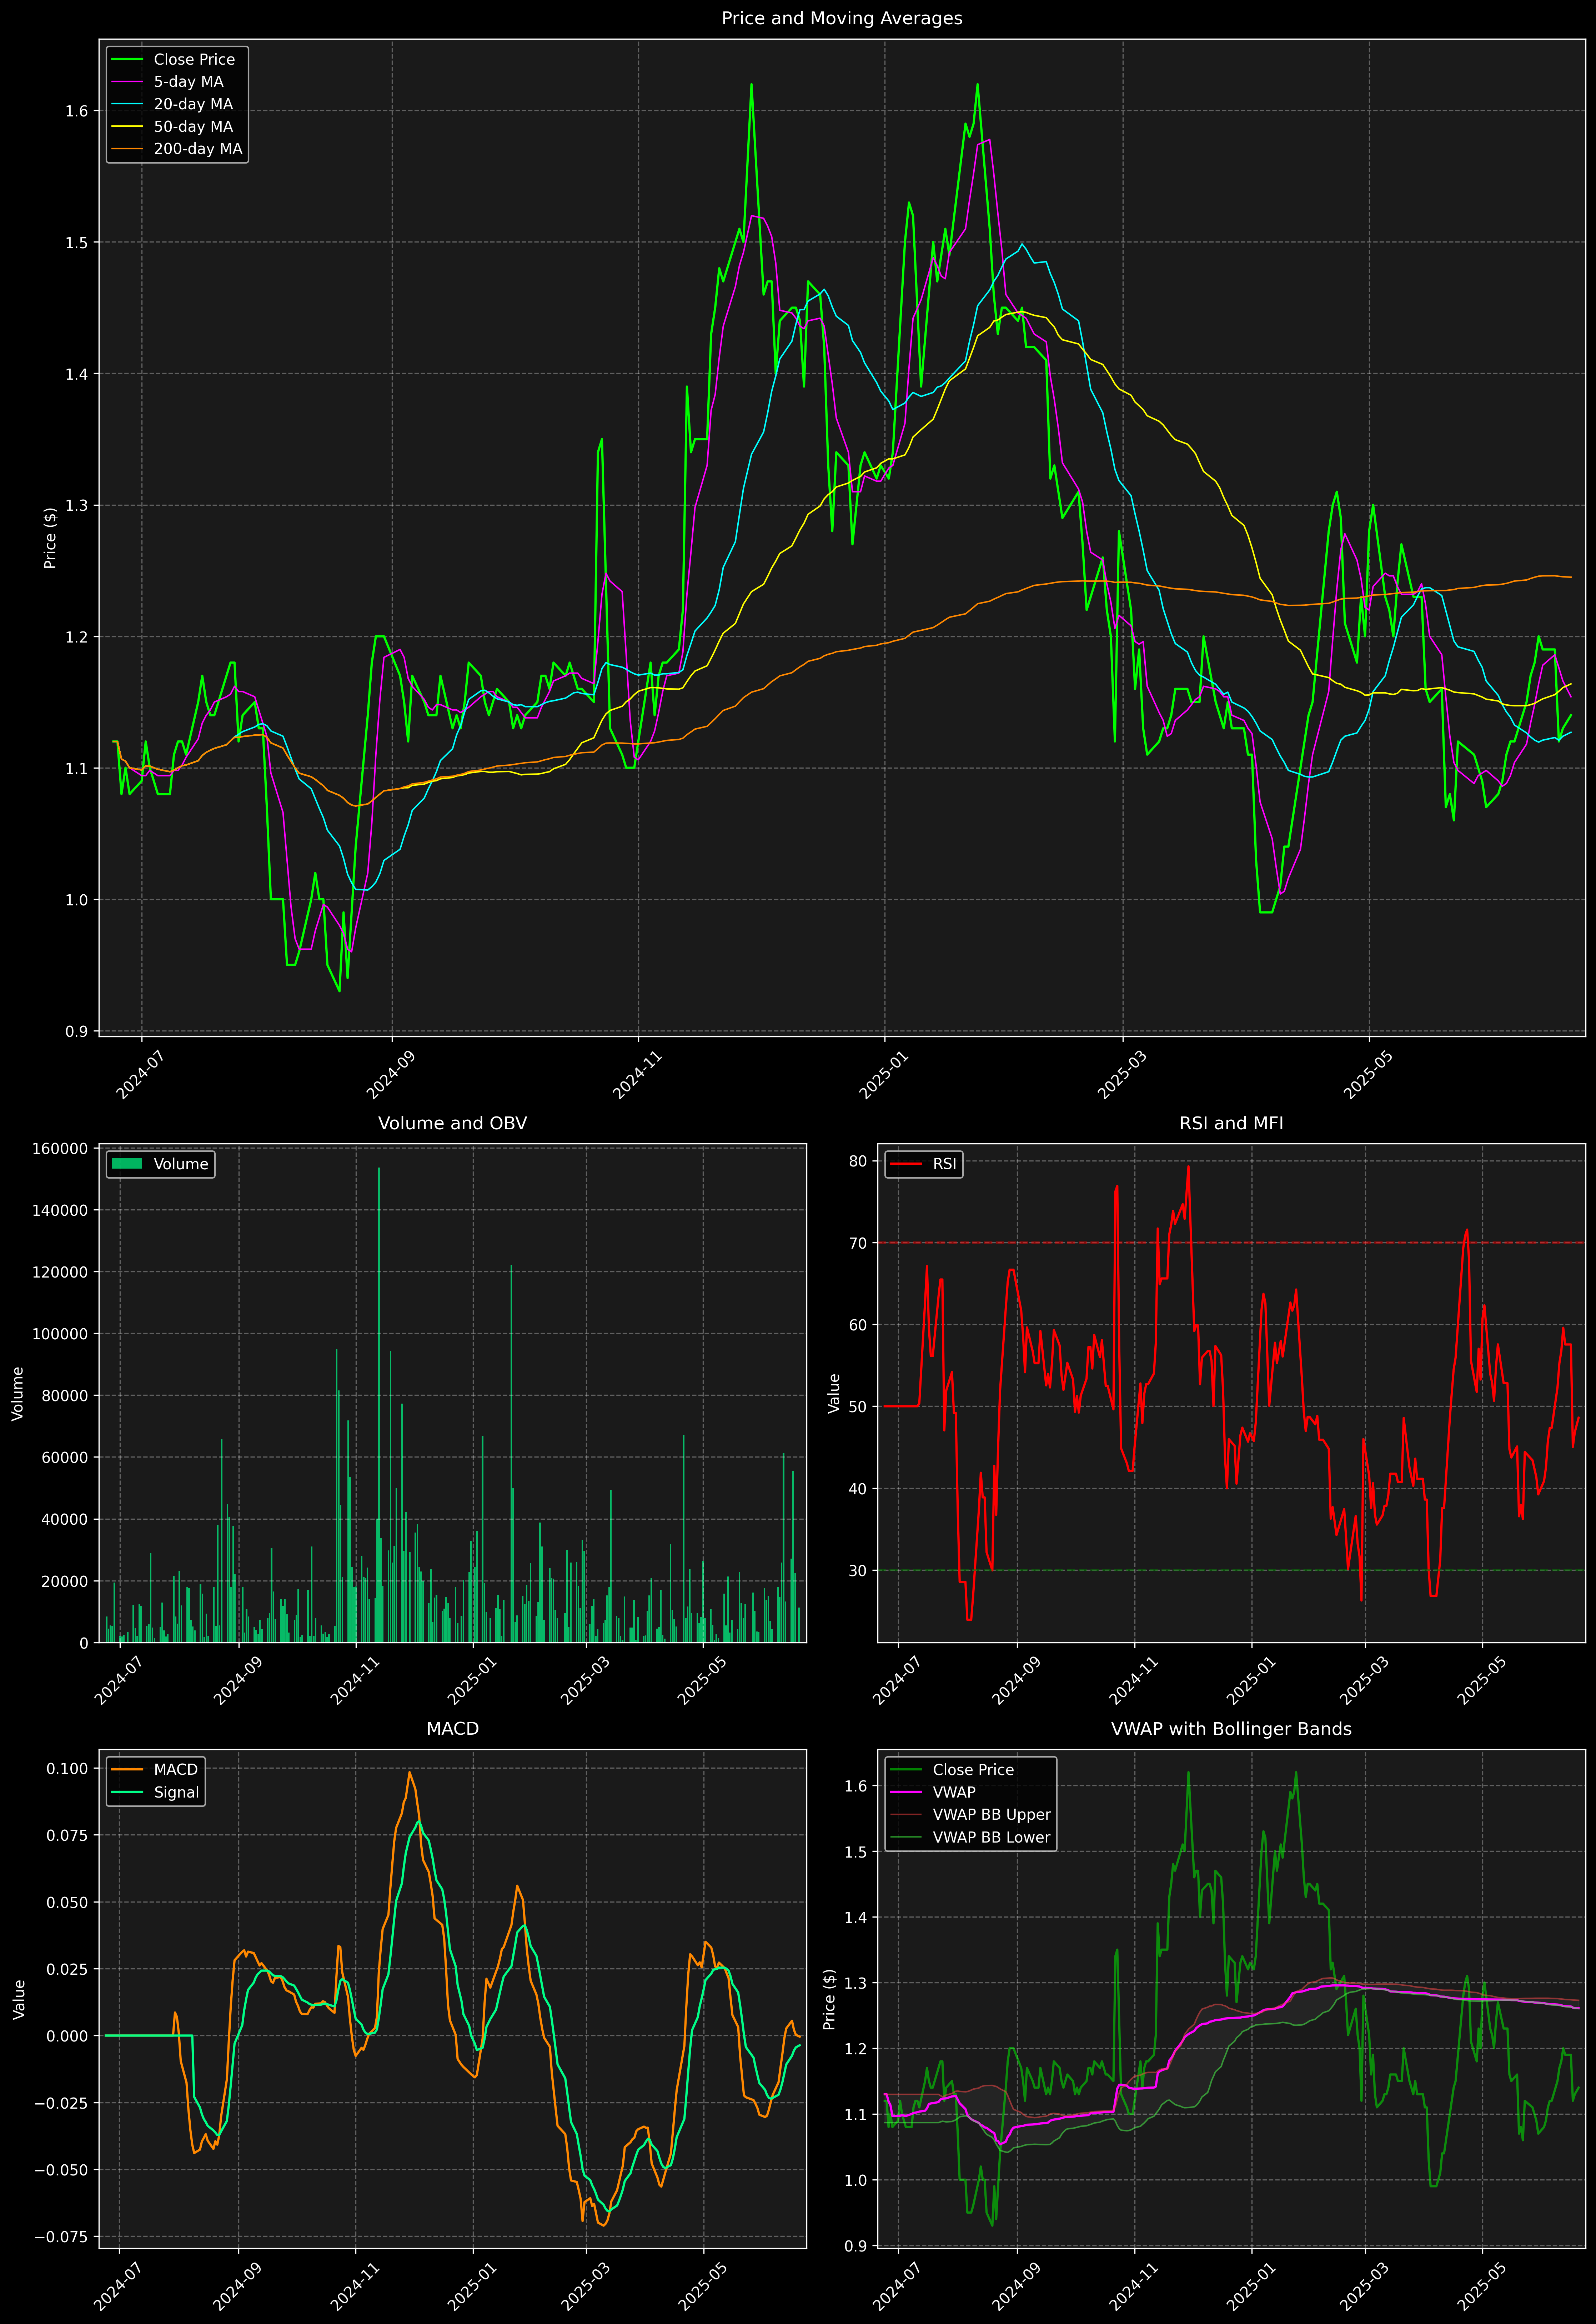This screenshot has width=1596, height=2324.
Task: Click the 'Price ($)' axis label of VWAP chart
Action: 829,1999
